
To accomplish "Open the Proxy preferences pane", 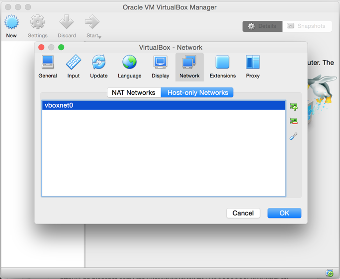I will coord(253,67).
